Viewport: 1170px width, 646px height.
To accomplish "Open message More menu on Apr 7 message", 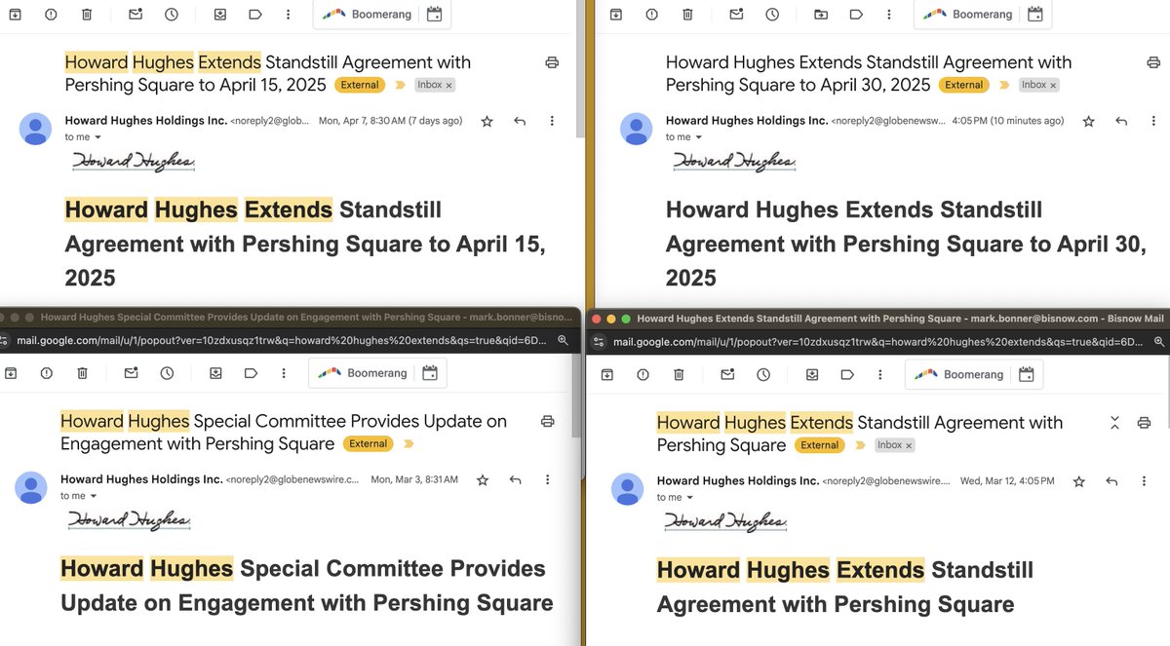I will pyautogui.click(x=552, y=121).
